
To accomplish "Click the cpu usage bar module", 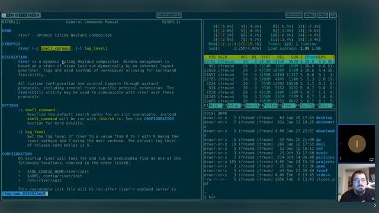I will pos(310,15).
